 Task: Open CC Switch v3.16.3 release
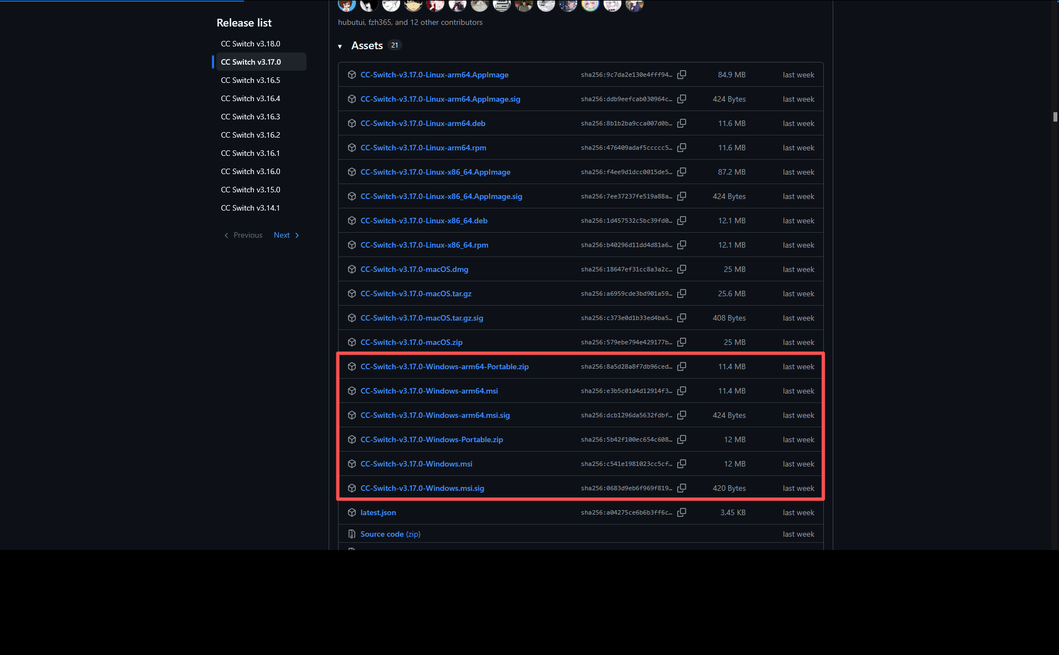(x=251, y=117)
